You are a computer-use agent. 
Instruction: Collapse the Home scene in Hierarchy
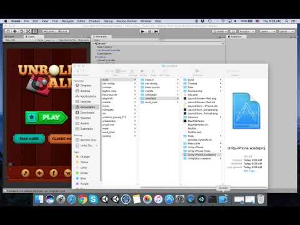point(93,44)
